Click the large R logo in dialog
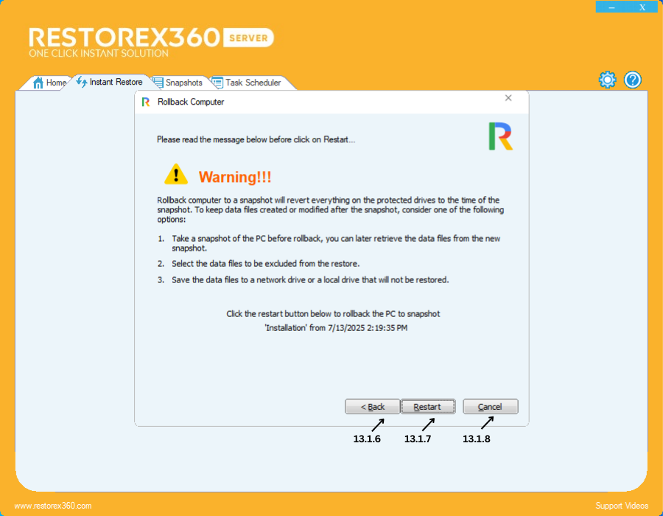The width and height of the screenshot is (663, 516). 501,136
